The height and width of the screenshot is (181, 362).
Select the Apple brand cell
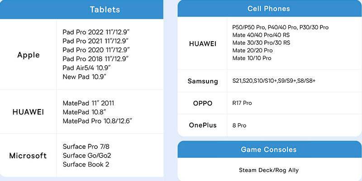29,55
